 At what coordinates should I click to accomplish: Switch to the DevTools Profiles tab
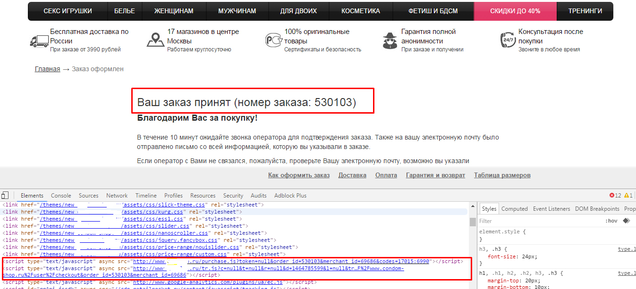tap(174, 196)
